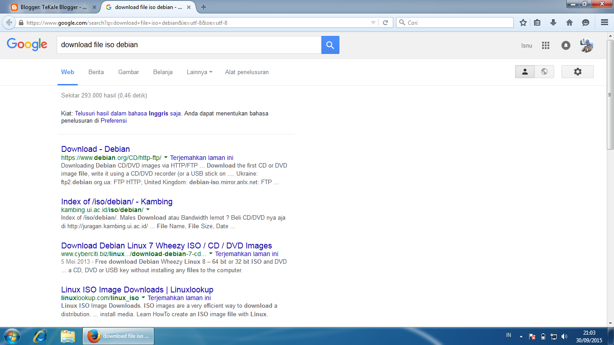Image resolution: width=614 pixels, height=345 pixels.
Task: Click Terjemahkan laman ini for linuxlookup.com
Action: pos(179,298)
